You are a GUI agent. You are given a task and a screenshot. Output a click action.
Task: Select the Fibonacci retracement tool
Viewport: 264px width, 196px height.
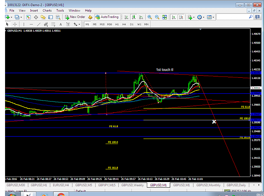(53, 24)
